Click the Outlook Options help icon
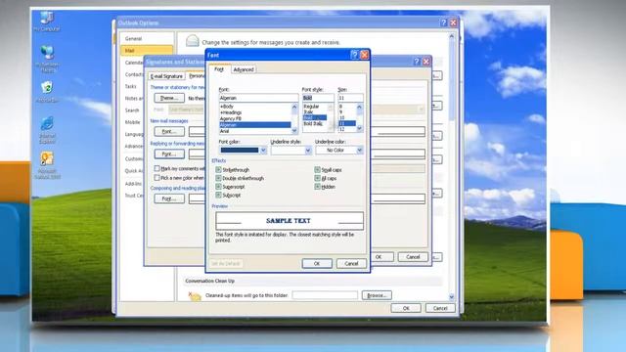 click(x=443, y=22)
